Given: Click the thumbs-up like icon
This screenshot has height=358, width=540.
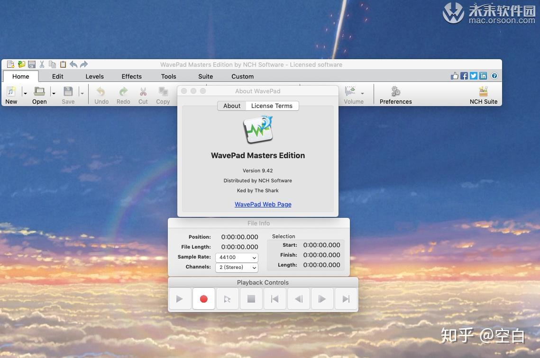Looking at the screenshot, I should point(455,76).
